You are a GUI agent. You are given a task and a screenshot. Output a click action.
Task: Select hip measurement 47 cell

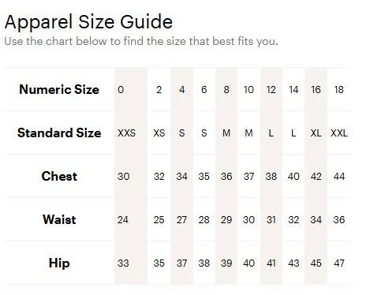point(339,263)
